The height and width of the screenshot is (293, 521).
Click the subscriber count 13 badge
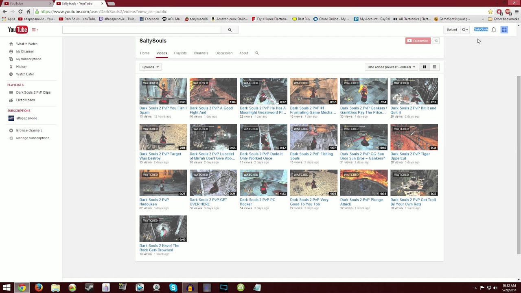[x=436, y=41]
